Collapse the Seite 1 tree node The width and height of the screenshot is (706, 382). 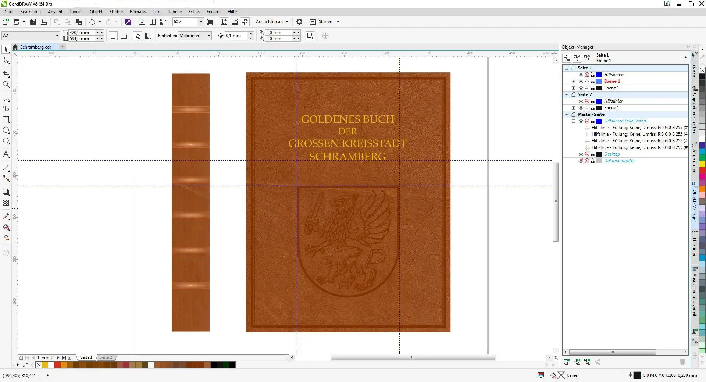(566, 68)
